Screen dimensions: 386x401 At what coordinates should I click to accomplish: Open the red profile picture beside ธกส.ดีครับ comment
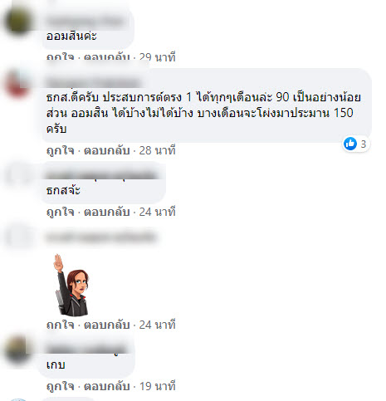[x=18, y=84]
